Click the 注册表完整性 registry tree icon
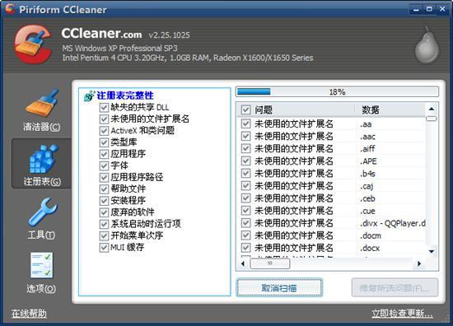Viewport: 453px width, 326px height. click(x=89, y=95)
